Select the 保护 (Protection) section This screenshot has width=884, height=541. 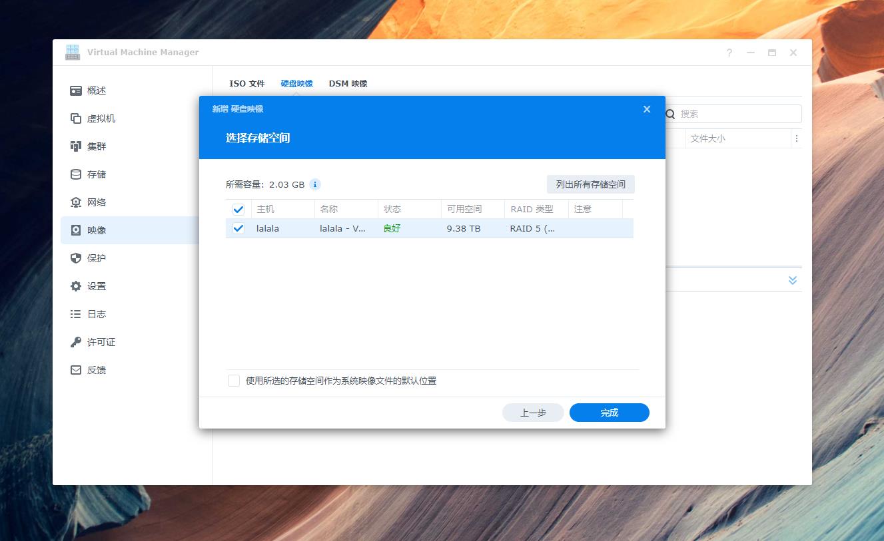95,258
